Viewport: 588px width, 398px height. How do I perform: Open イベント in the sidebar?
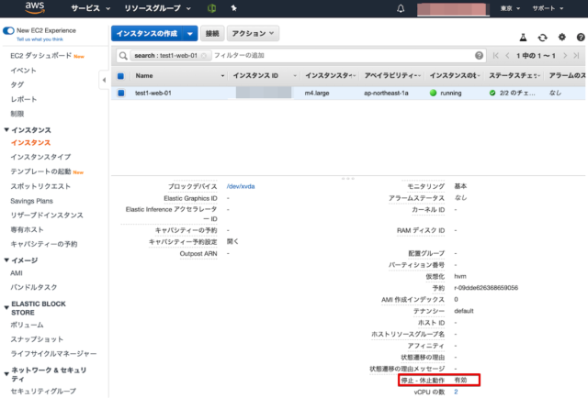[23, 71]
